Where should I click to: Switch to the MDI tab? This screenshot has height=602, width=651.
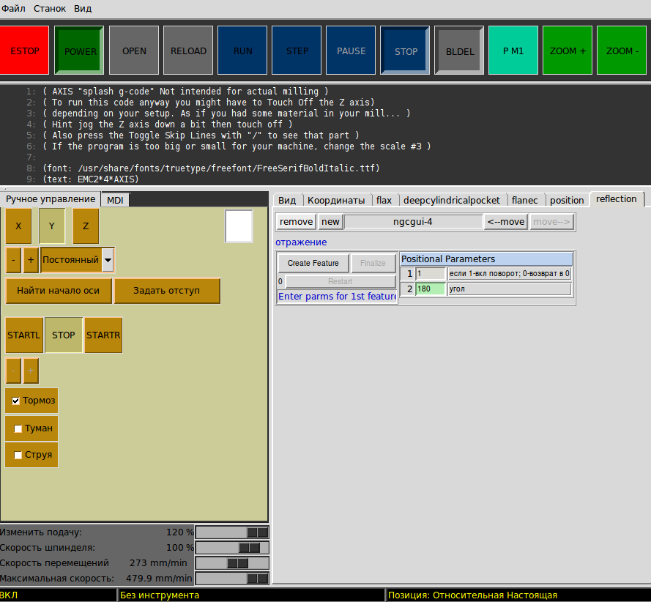click(x=115, y=200)
